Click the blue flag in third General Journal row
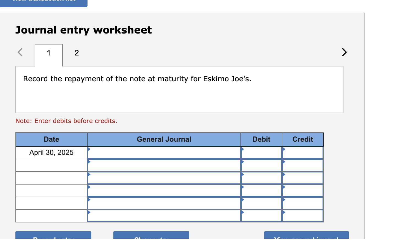The height and width of the screenshot is (240, 393). pyautogui.click(x=89, y=174)
